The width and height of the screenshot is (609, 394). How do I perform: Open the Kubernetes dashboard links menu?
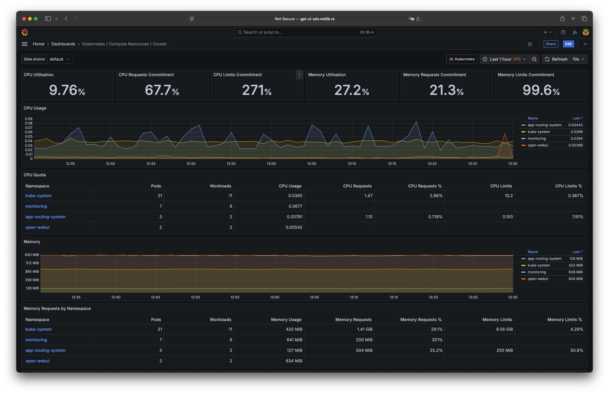point(462,59)
